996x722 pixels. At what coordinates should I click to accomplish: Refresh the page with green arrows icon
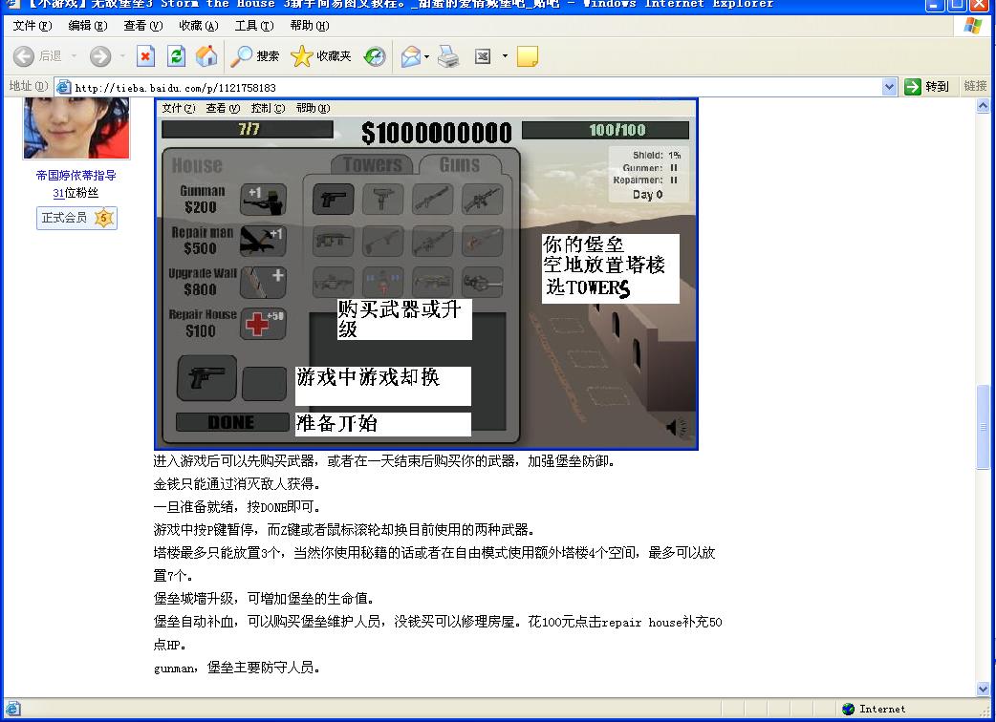176,56
